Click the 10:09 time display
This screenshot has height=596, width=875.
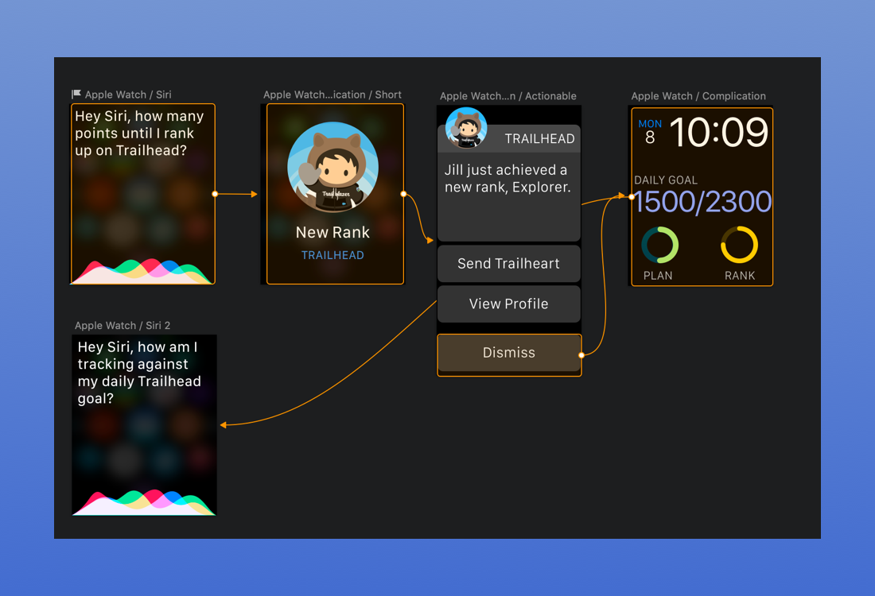[719, 133]
